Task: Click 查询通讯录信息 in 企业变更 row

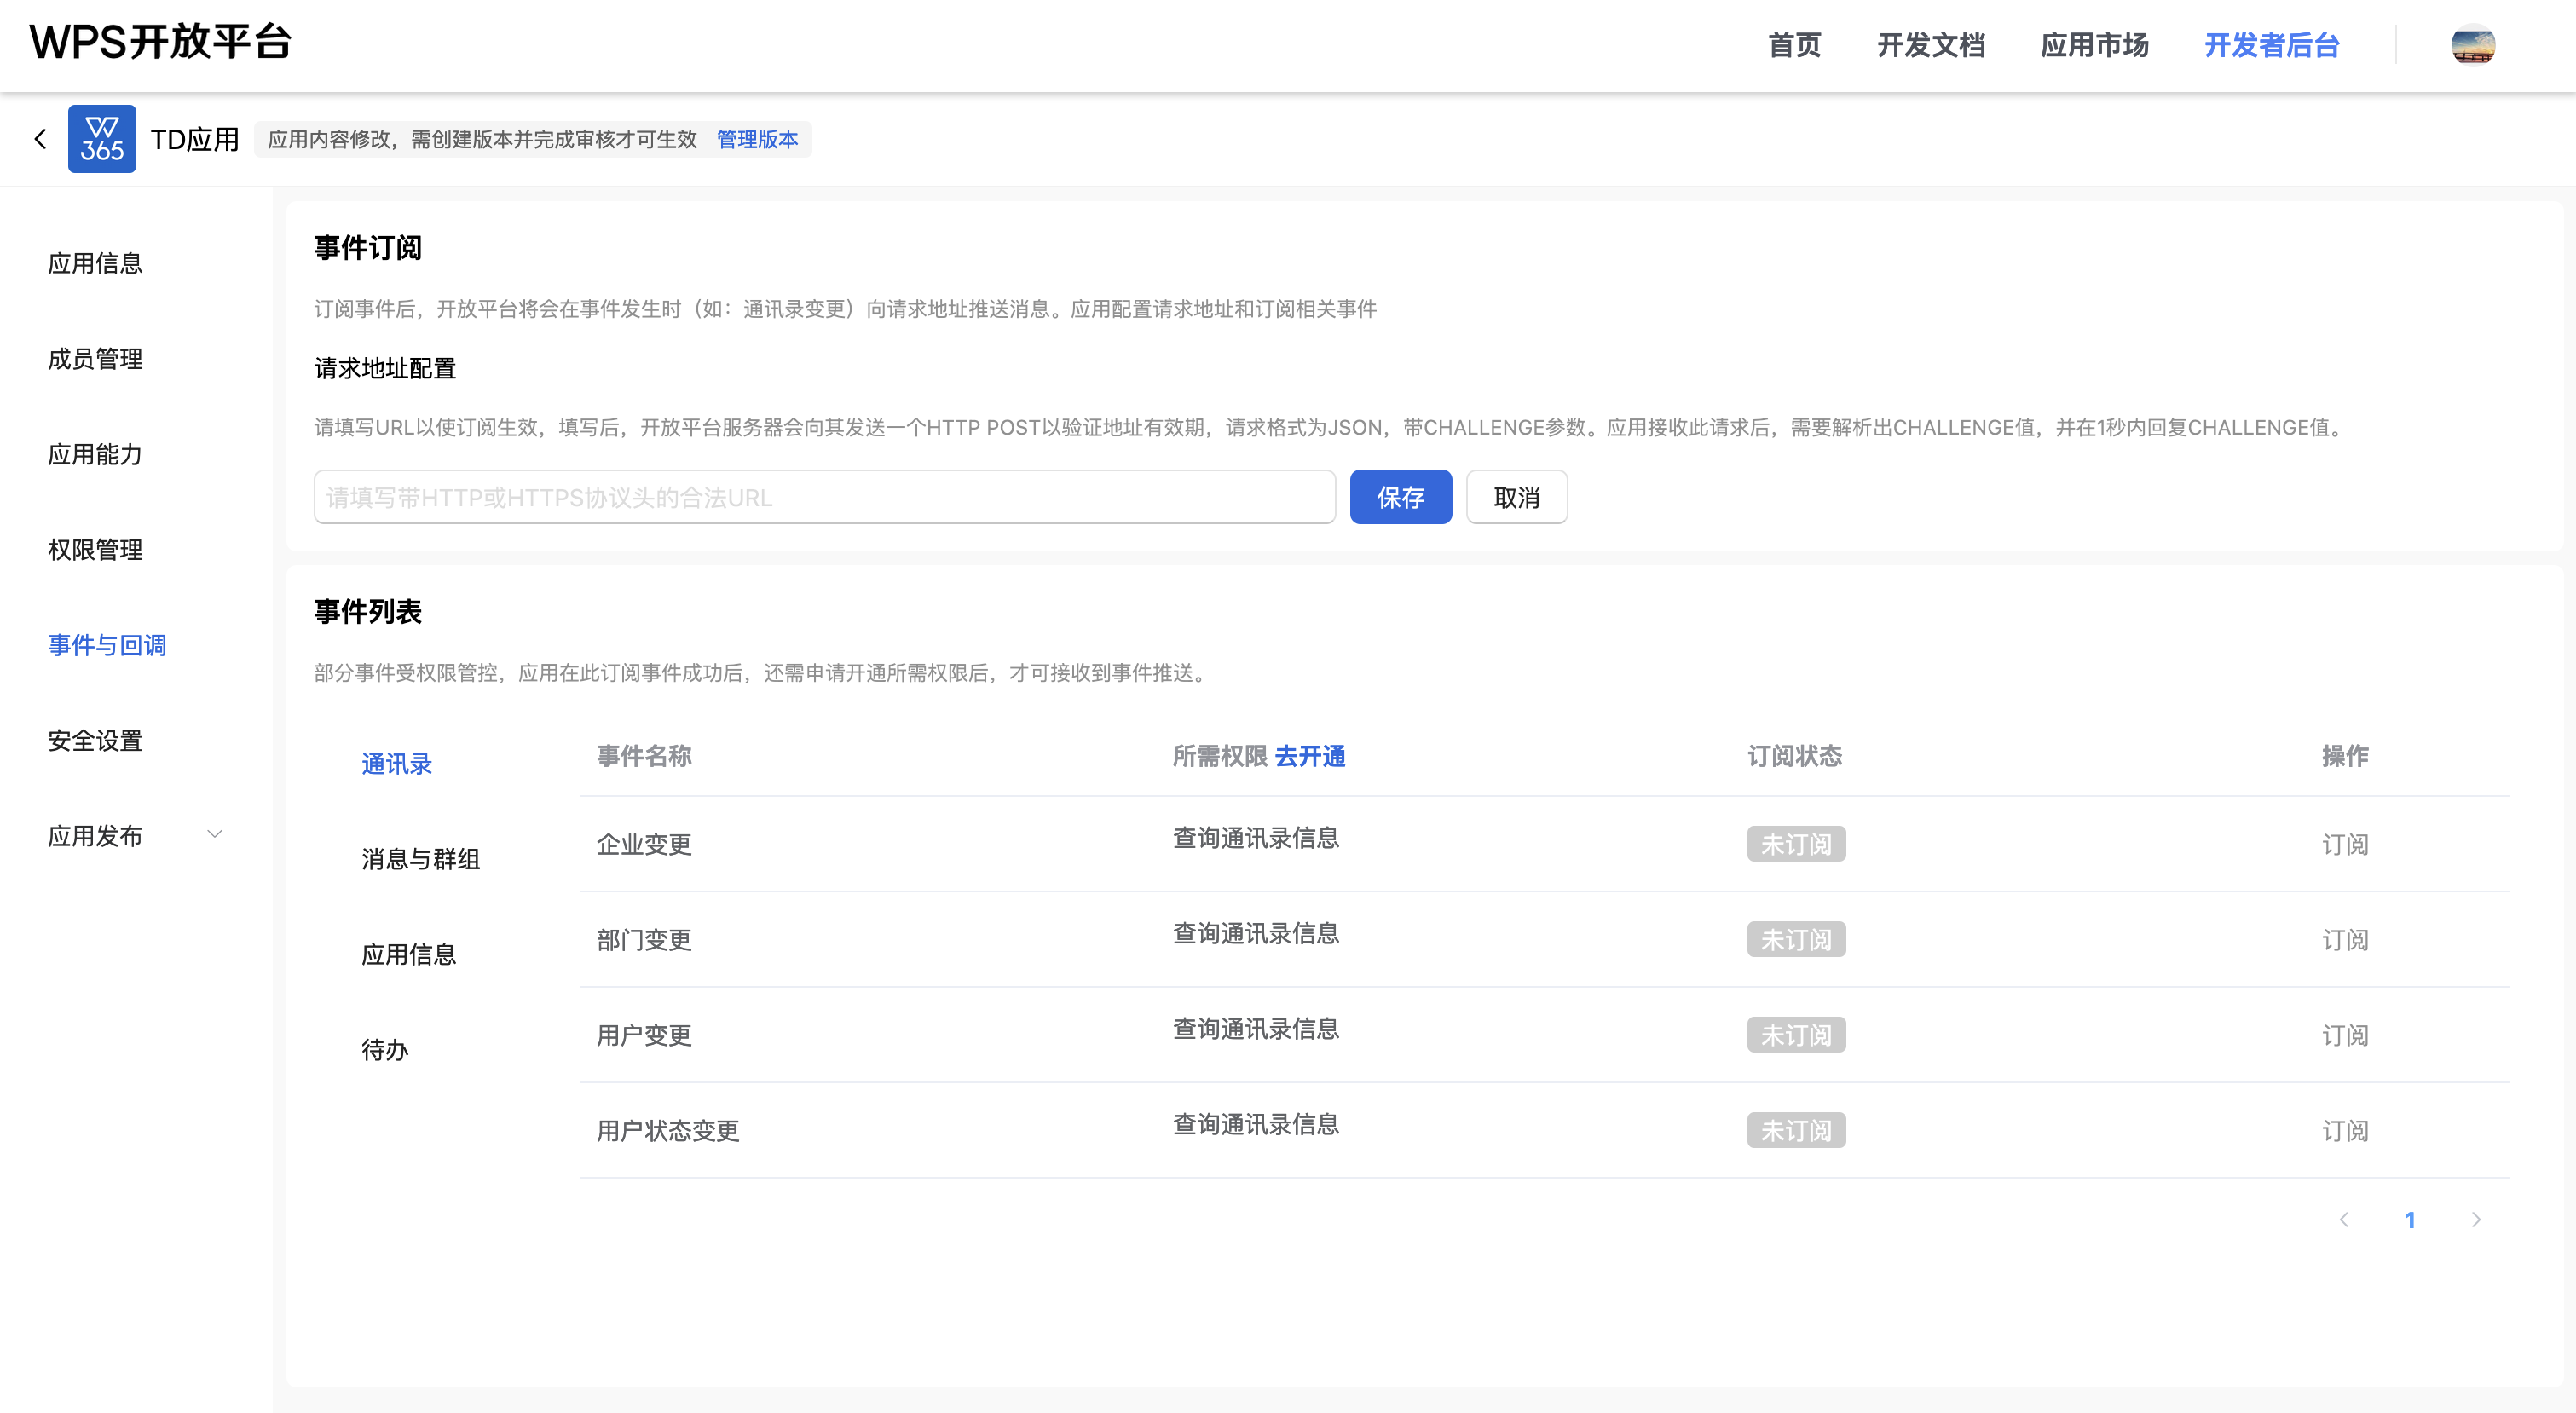Action: pyautogui.click(x=1255, y=838)
